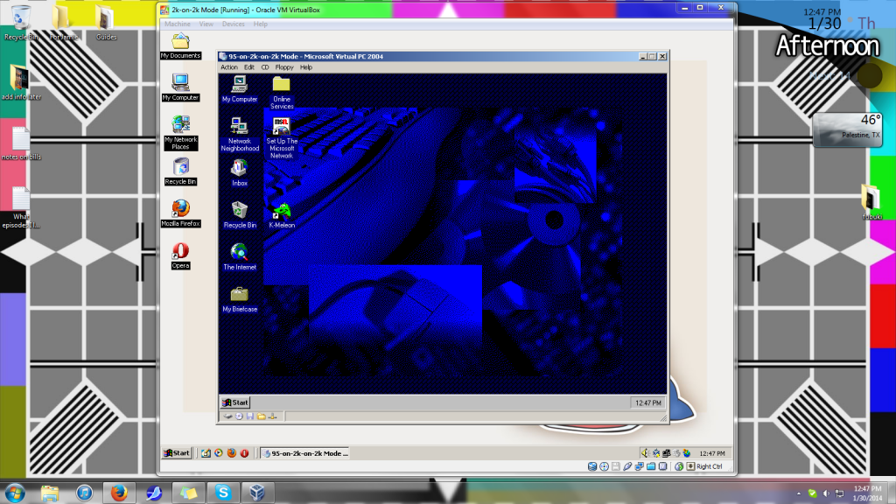The width and height of the screenshot is (896, 504).
Task: Switch to VirtualBox on Windows 7 taskbar
Action: pos(257,493)
